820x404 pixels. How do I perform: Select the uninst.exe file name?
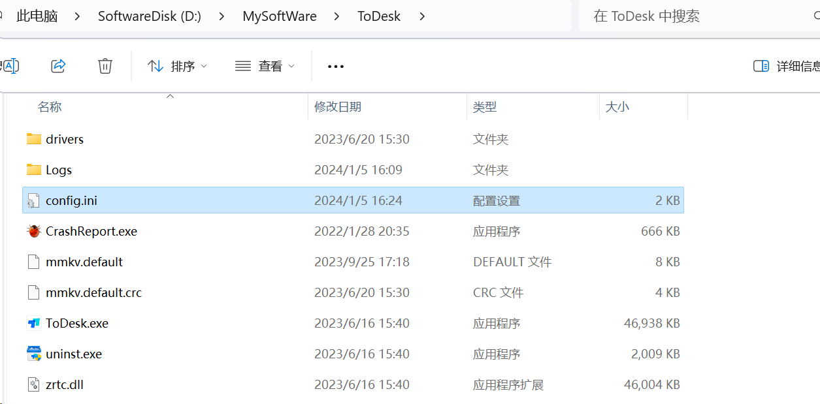[74, 354]
